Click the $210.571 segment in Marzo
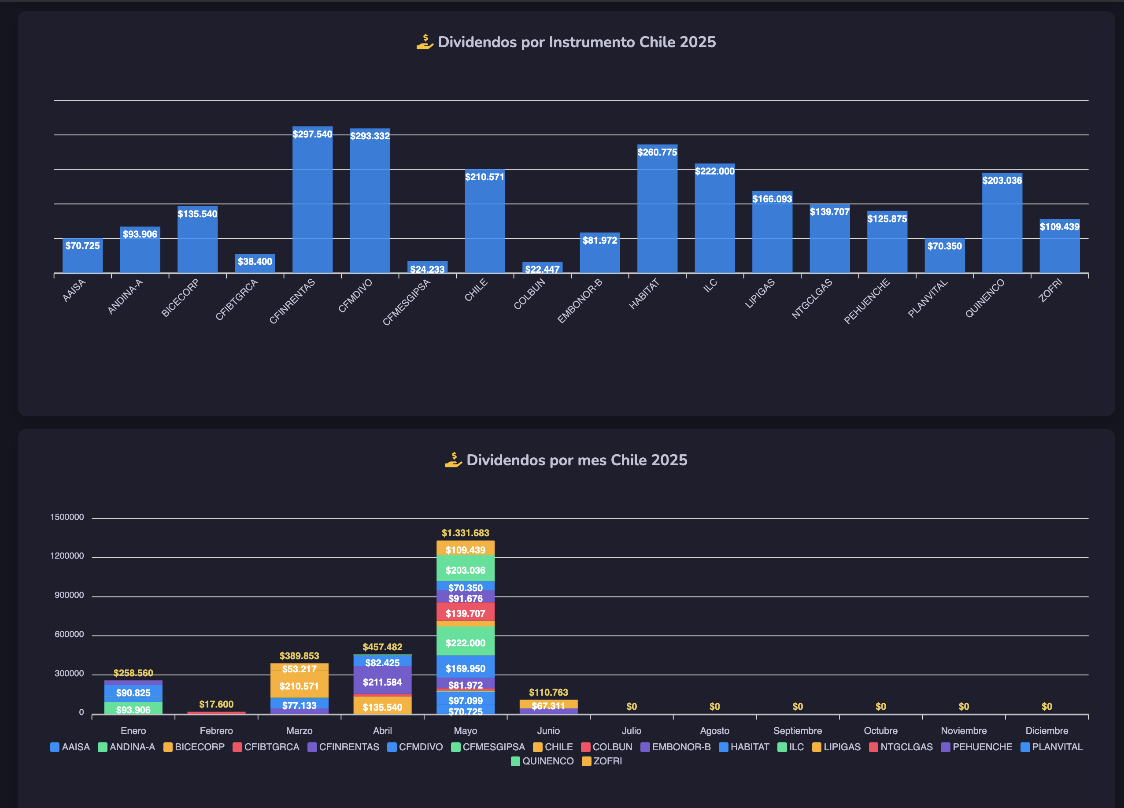Image resolution: width=1124 pixels, height=808 pixels. (299, 684)
